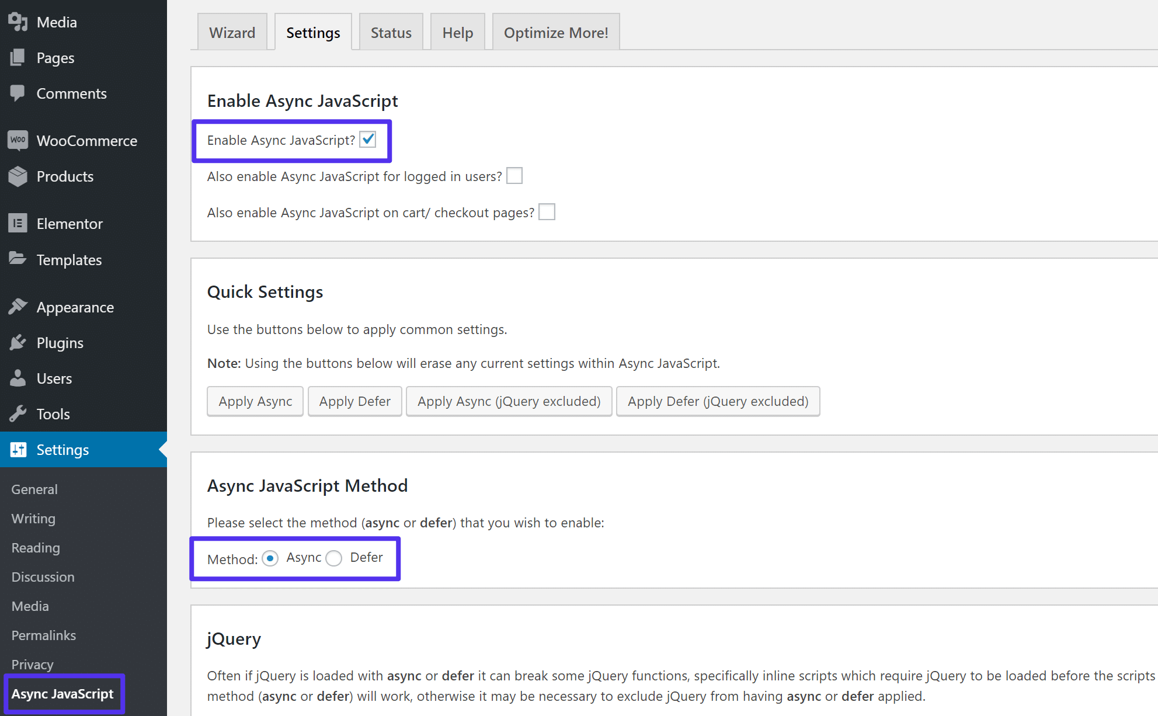Enable Async JavaScript on cart/checkout pages
1158x716 pixels.
(x=546, y=211)
